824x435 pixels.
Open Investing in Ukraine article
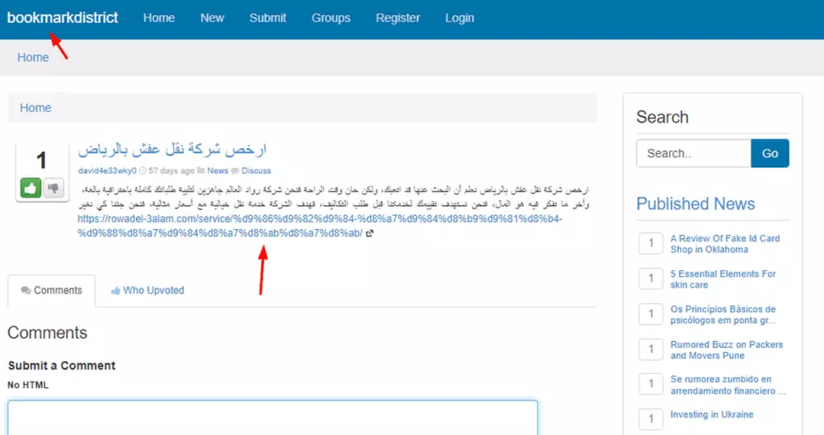[712, 414]
